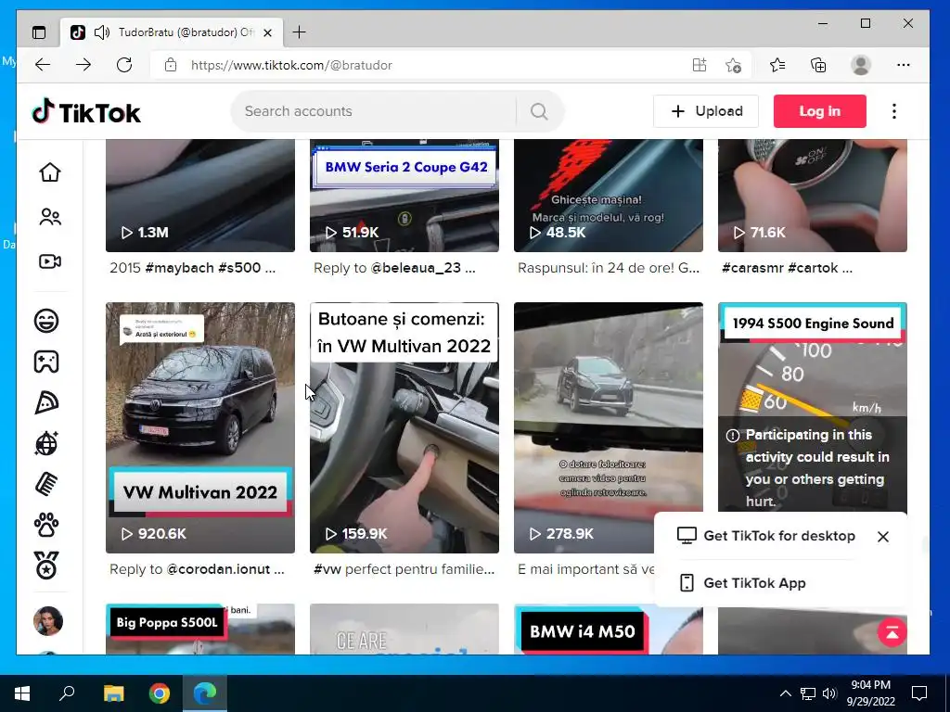Screen dimensions: 950x712
Task: Open the taskbar volume icon
Action: [829, 693]
